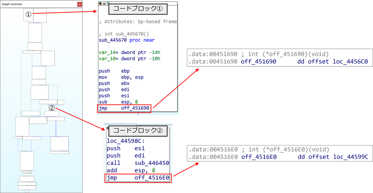Click 'push edi' in the sub_445670 block
The width and height of the screenshot is (373, 193).
(113, 90)
